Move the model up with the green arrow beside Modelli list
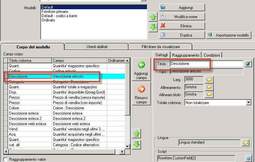 (x=153, y=17)
